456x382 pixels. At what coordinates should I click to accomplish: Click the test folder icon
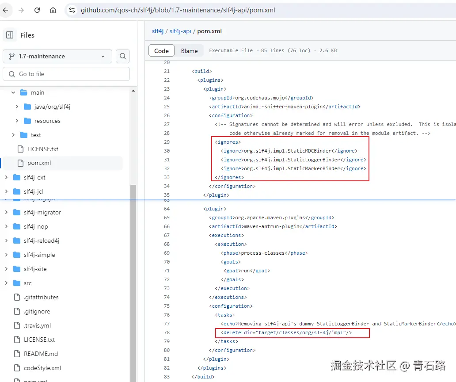(x=24, y=135)
